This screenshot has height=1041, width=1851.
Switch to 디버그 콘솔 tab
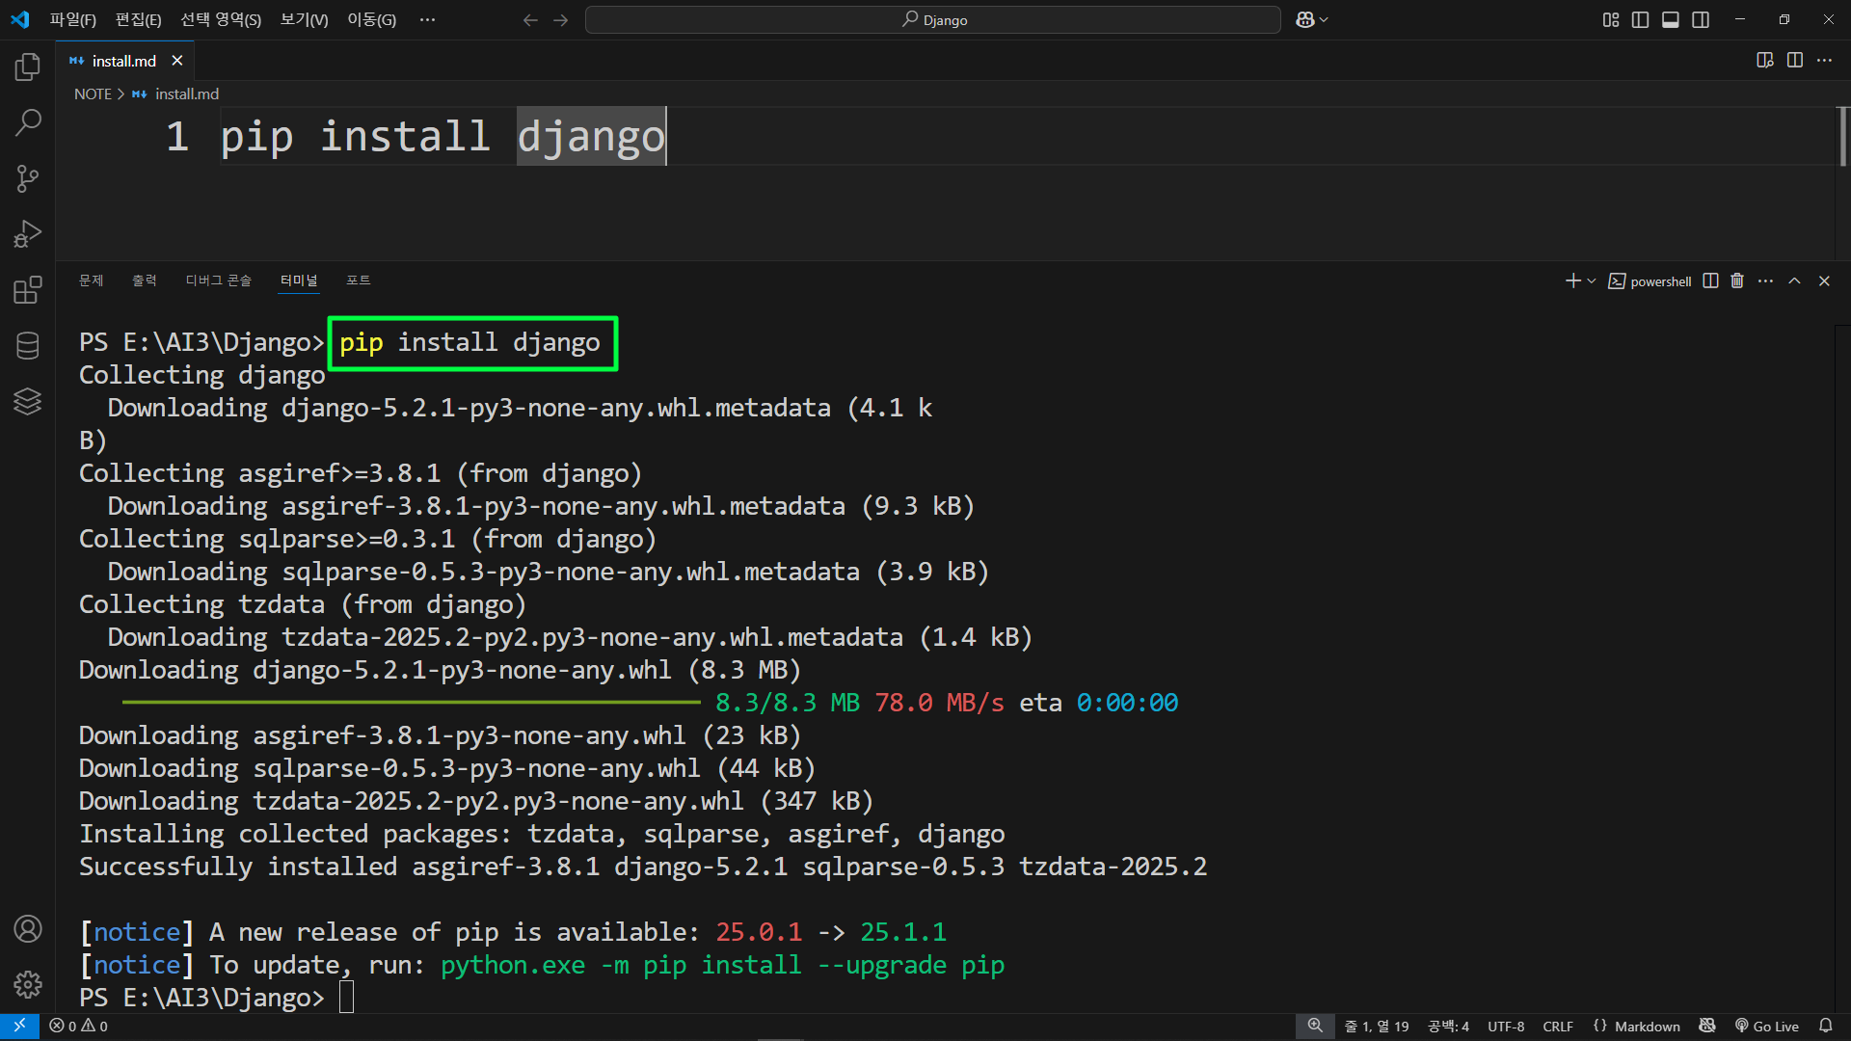point(218,280)
